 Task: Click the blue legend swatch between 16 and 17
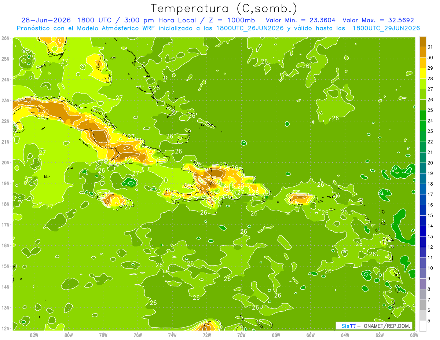423,200
